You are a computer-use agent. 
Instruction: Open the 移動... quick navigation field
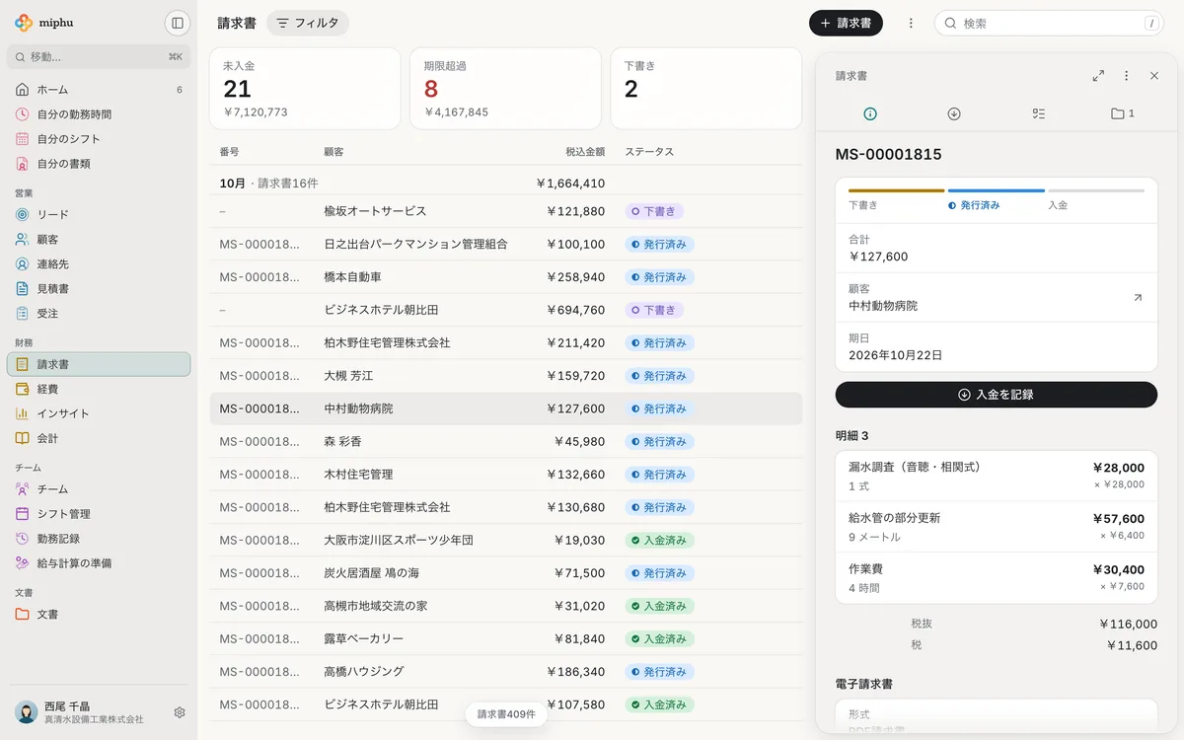point(99,57)
